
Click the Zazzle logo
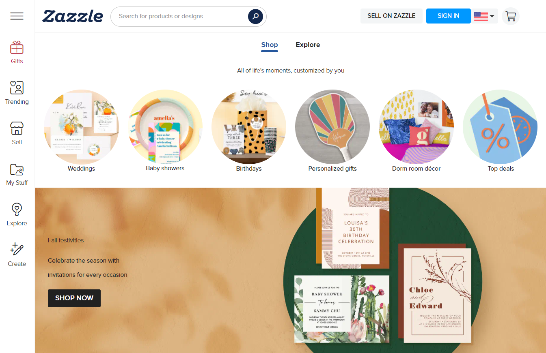tap(73, 16)
